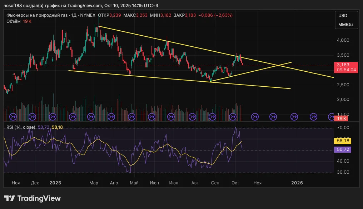Viewport: 363px width, 209px height.
Task: Click the red 19 K volume axis label
Action: point(341,119)
